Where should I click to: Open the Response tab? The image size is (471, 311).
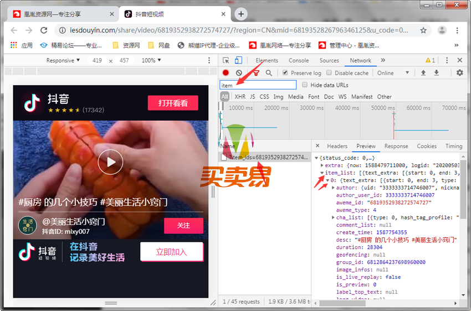pyautogui.click(x=396, y=146)
